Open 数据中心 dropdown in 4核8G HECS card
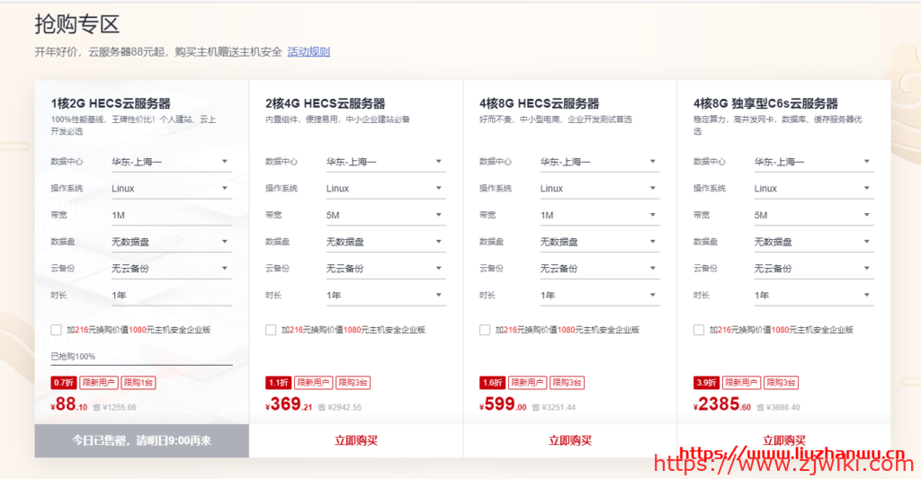921x479 pixels. pos(600,162)
